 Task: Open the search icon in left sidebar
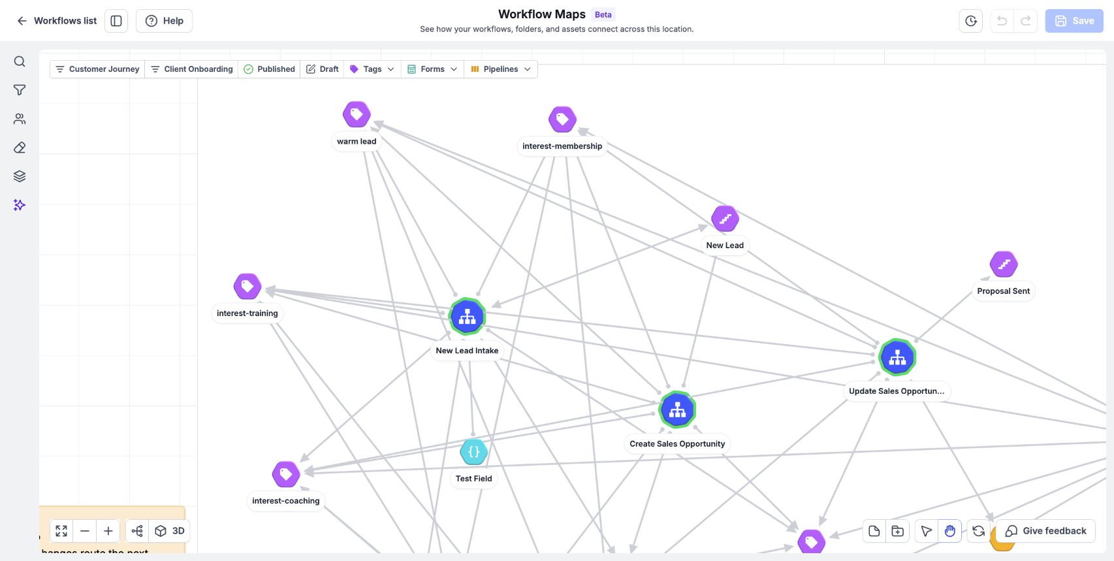coord(20,61)
